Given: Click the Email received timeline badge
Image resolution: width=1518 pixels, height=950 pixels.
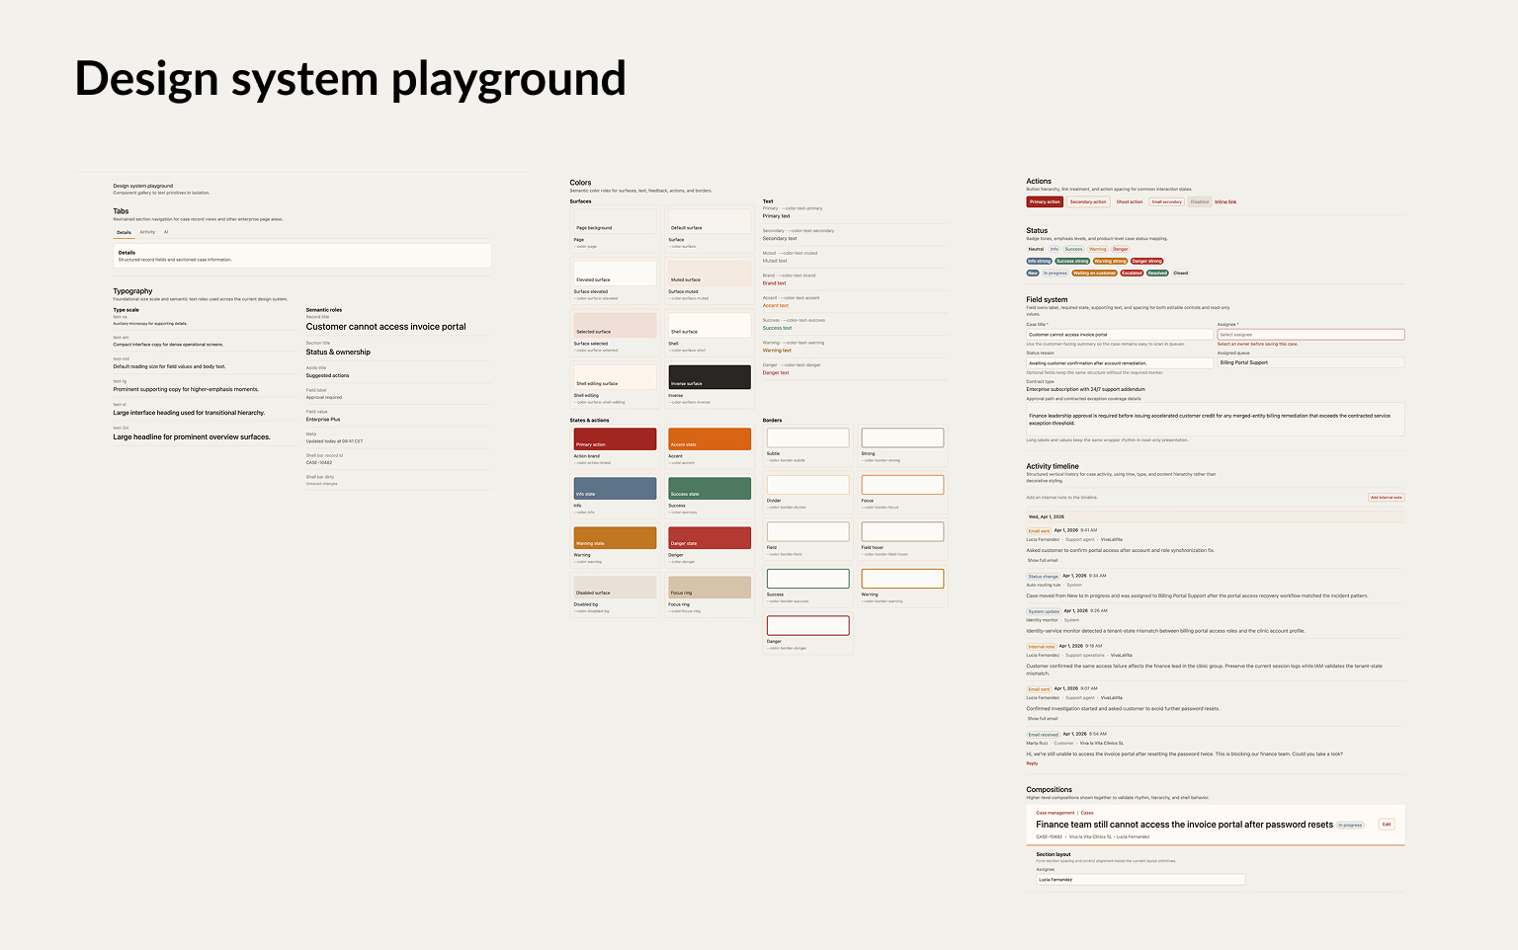Looking at the screenshot, I should tap(1043, 735).
